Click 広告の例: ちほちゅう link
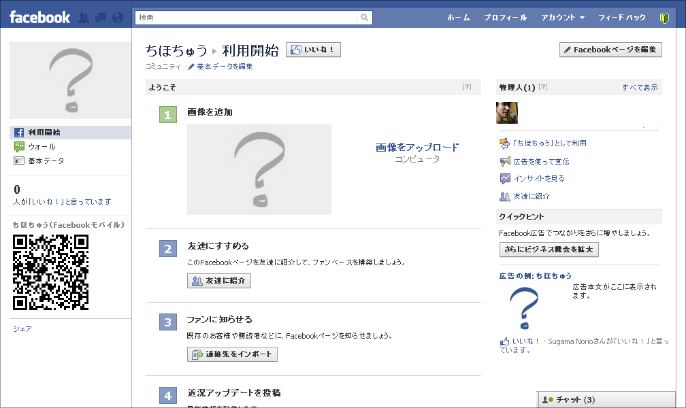Screen dimensions: 686x408 [x=536, y=276]
